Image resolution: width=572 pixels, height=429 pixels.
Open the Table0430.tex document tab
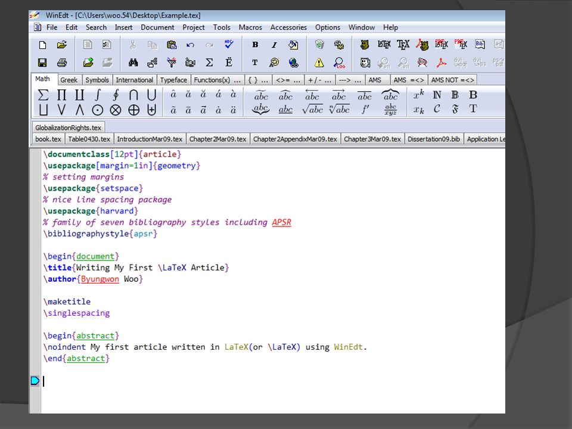tap(89, 139)
